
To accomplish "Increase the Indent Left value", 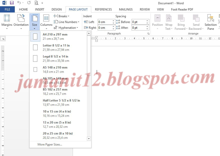I will pyautogui.click(x=113, y=21).
